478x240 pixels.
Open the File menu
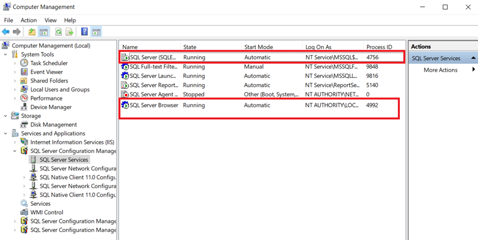tap(8, 20)
